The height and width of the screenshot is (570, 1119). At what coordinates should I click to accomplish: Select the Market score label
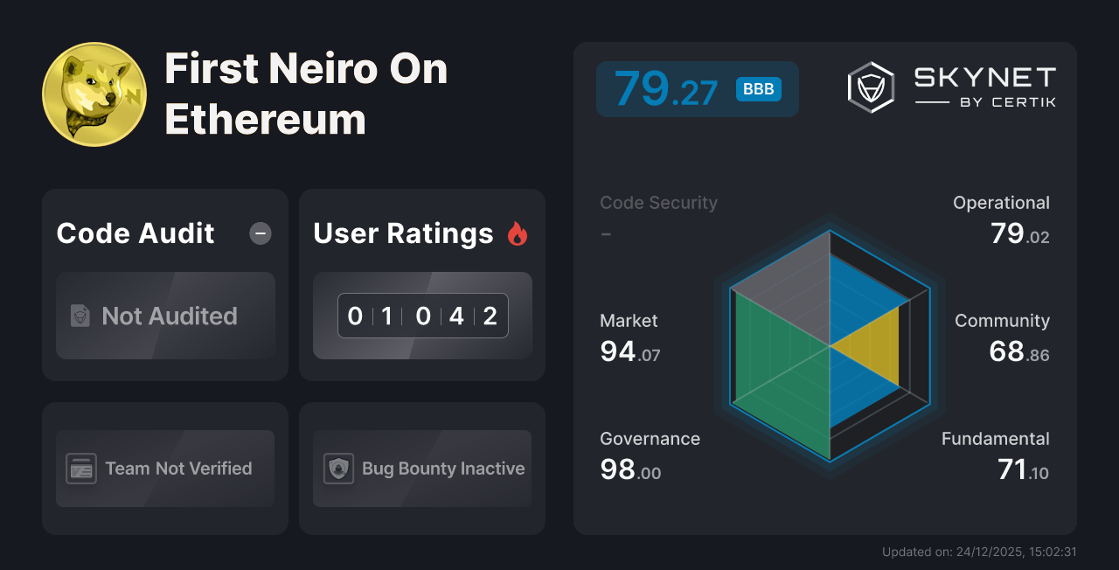click(x=629, y=321)
